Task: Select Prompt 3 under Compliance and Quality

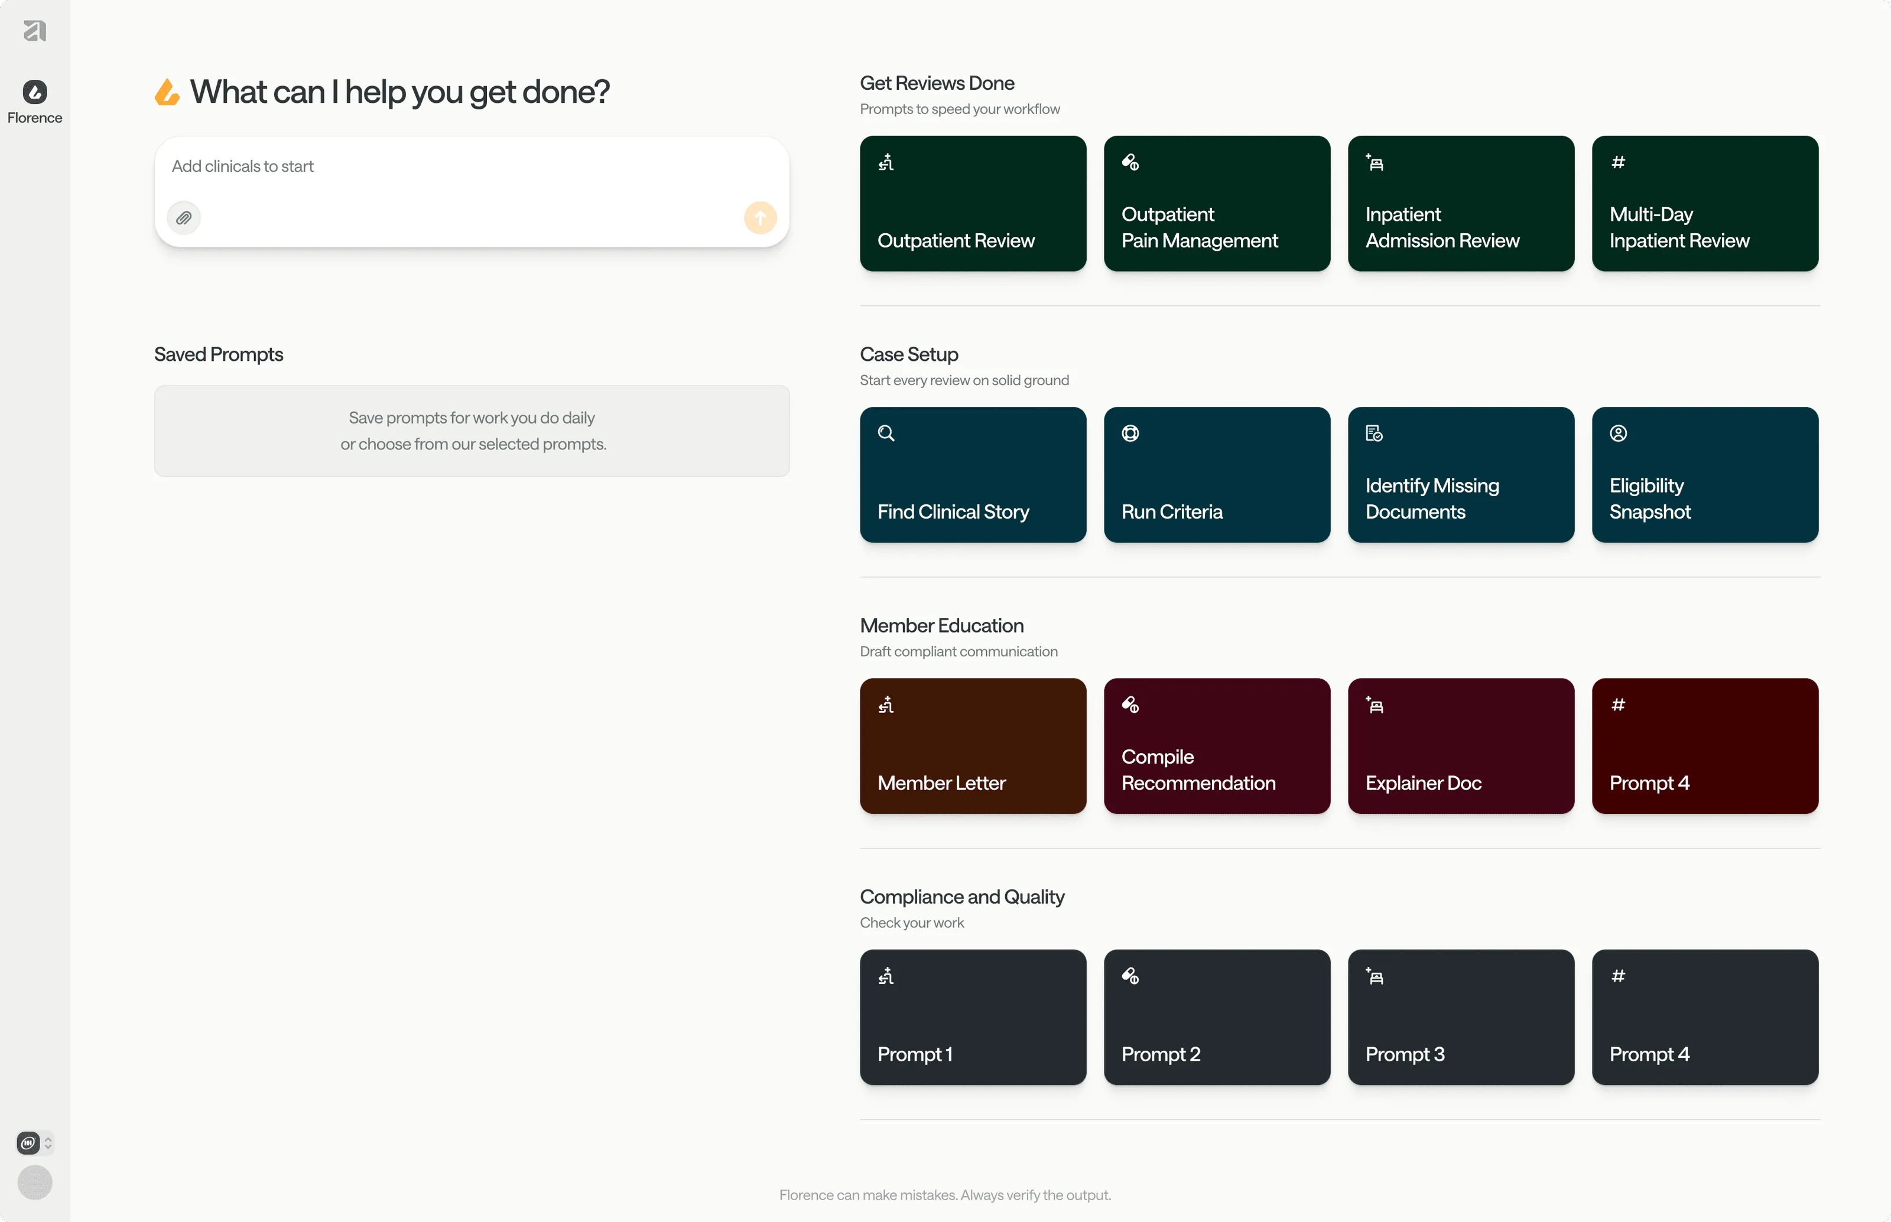Action: (1461, 1017)
